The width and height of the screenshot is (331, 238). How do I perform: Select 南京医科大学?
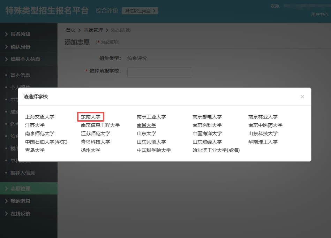point(207,125)
